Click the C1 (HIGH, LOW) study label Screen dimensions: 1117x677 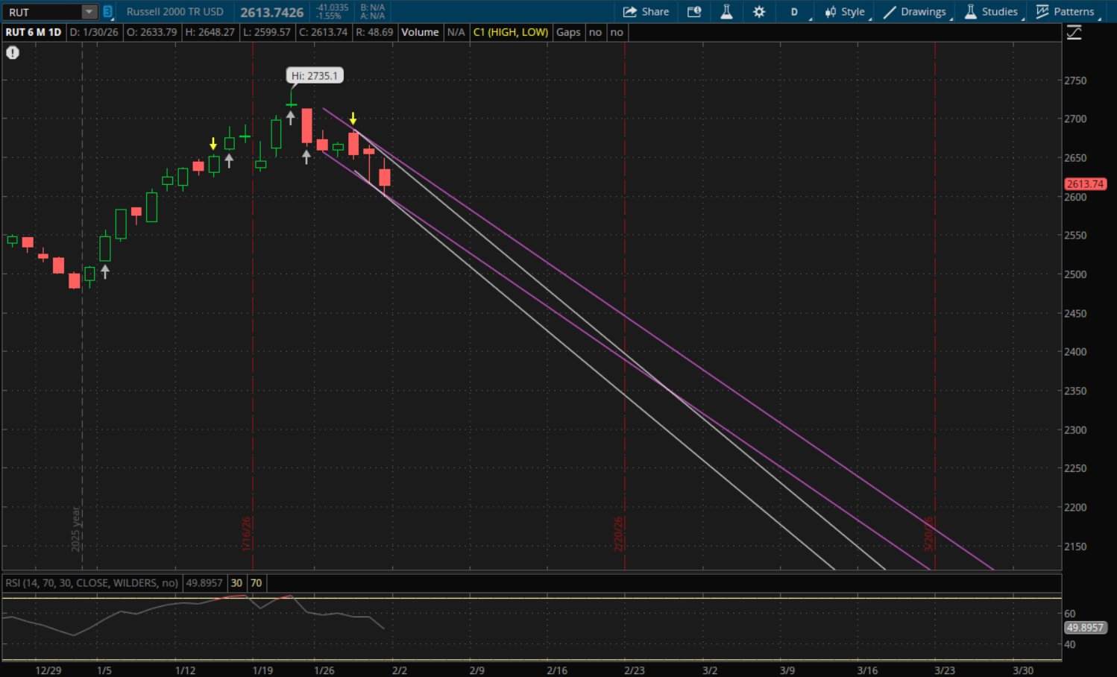(510, 32)
